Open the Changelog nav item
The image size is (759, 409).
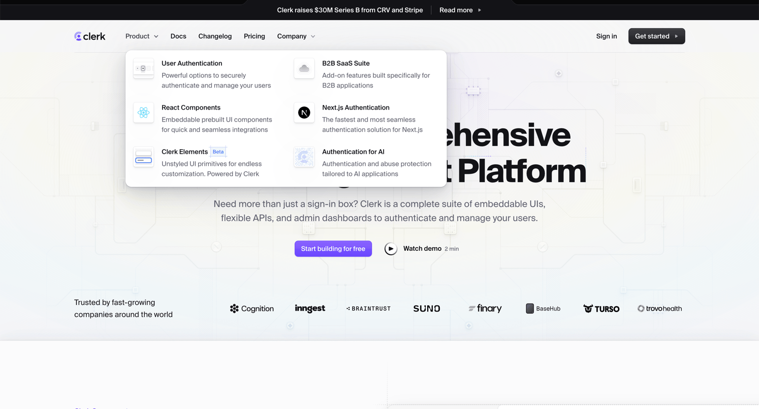[215, 36]
